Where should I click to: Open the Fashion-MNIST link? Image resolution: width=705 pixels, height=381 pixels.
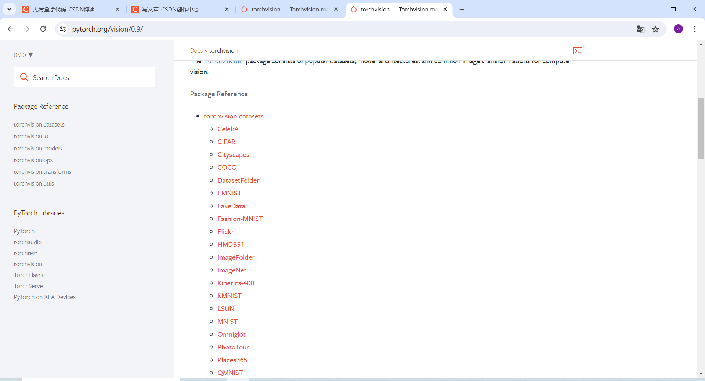[240, 219]
